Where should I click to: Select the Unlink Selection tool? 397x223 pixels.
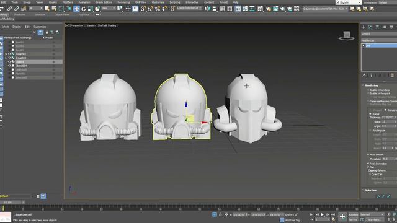tap(17, 9)
